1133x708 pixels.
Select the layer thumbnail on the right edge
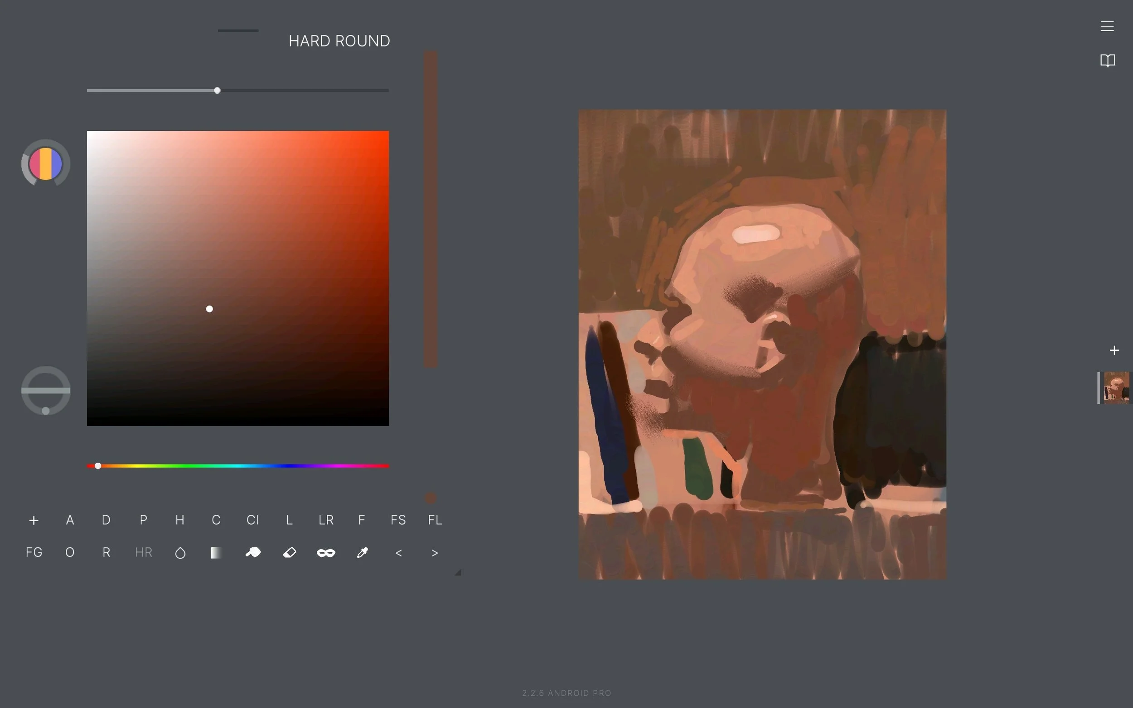point(1118,387)
